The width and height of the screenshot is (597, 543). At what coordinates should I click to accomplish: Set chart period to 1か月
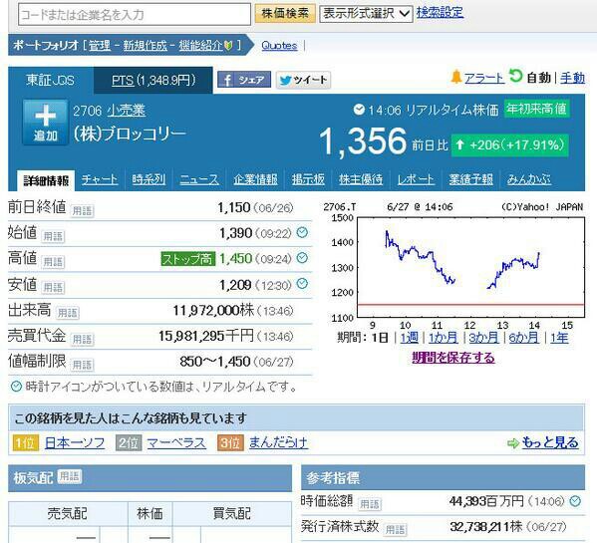click(444, 338)
